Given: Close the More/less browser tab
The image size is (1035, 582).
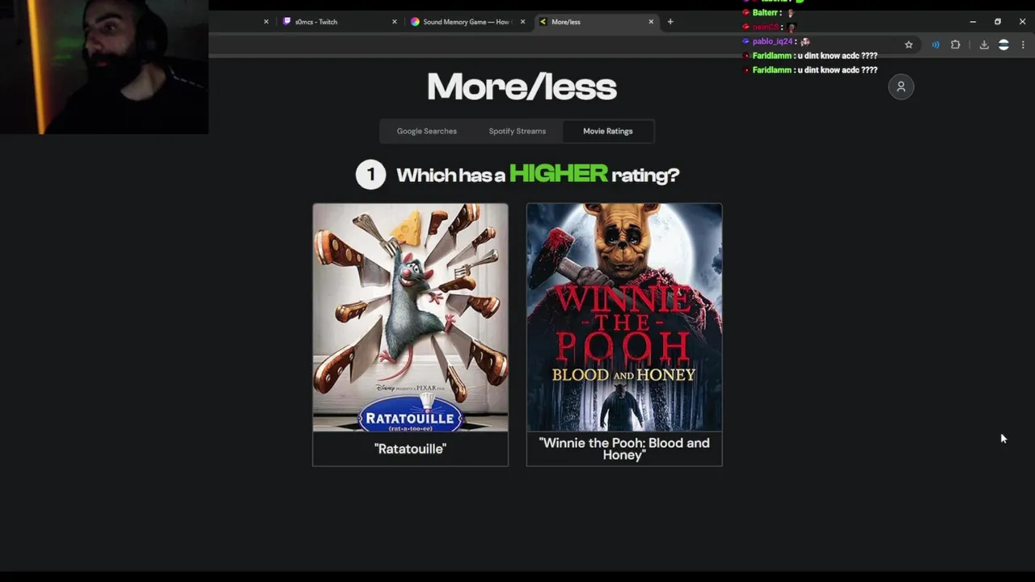Looking at the screenshot, I should click(651, 22).
